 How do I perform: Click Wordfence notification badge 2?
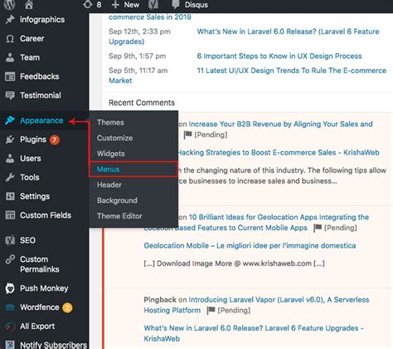[67, 307]
